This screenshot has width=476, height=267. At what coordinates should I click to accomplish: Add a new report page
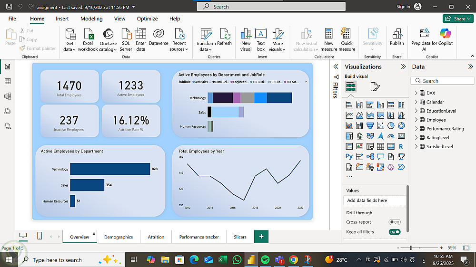(x=261, y=237)
